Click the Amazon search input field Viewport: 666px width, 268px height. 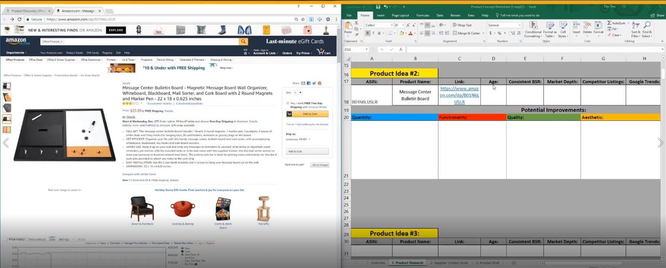pyautogui.click(x=151, y=41)
